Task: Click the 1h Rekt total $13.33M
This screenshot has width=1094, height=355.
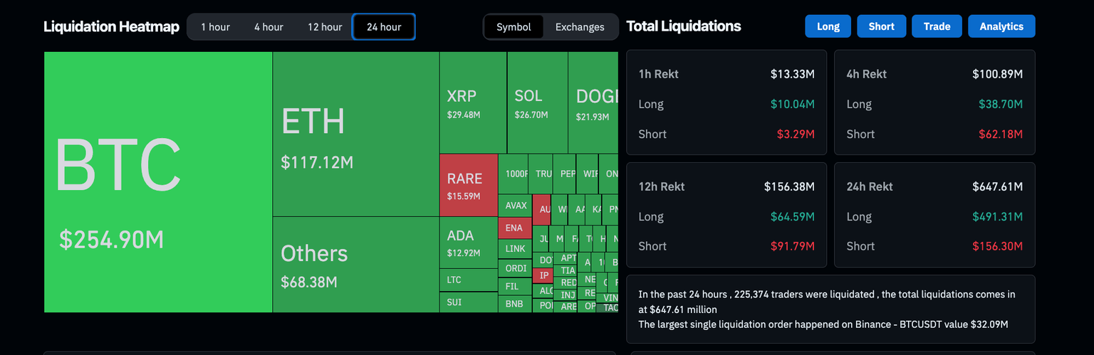Action: coord(792,74)
